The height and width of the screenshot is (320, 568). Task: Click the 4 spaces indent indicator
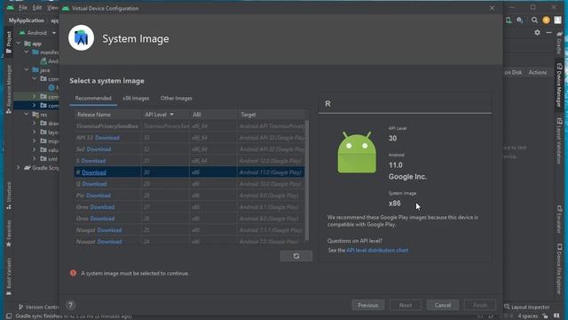(528, 316)
